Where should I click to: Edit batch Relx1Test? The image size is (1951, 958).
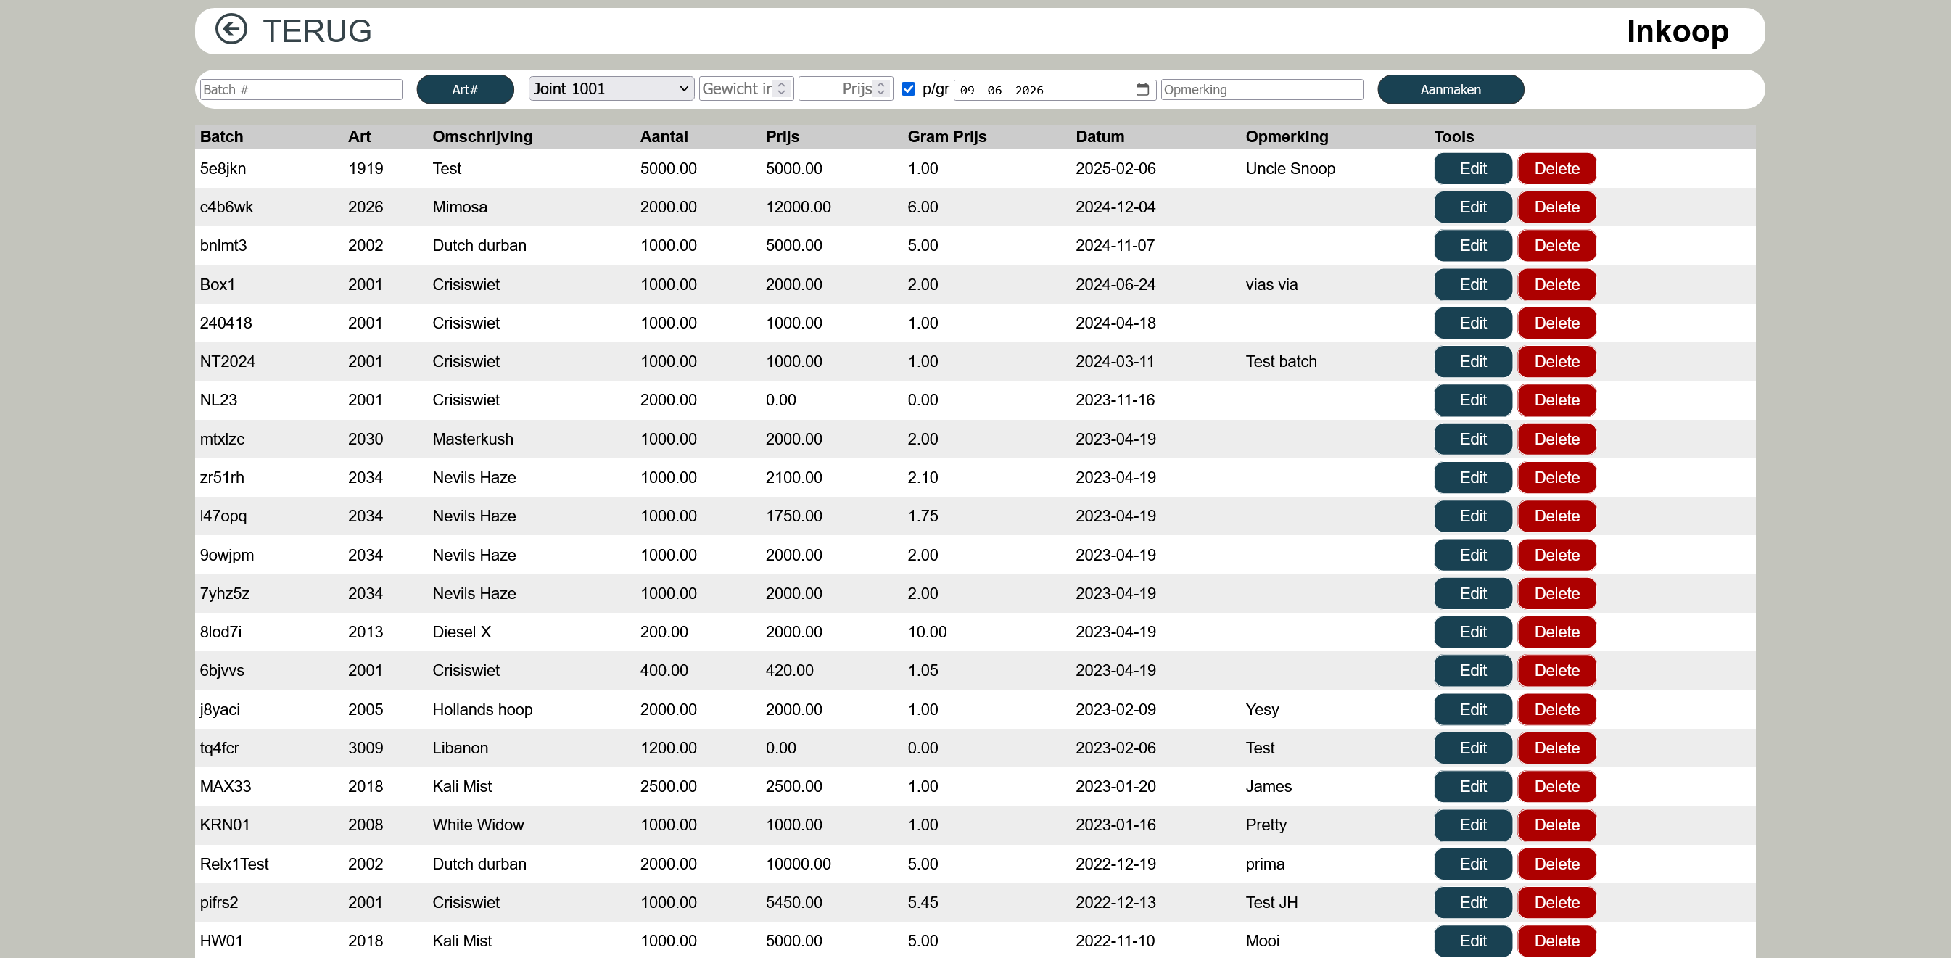(1472, 863)
